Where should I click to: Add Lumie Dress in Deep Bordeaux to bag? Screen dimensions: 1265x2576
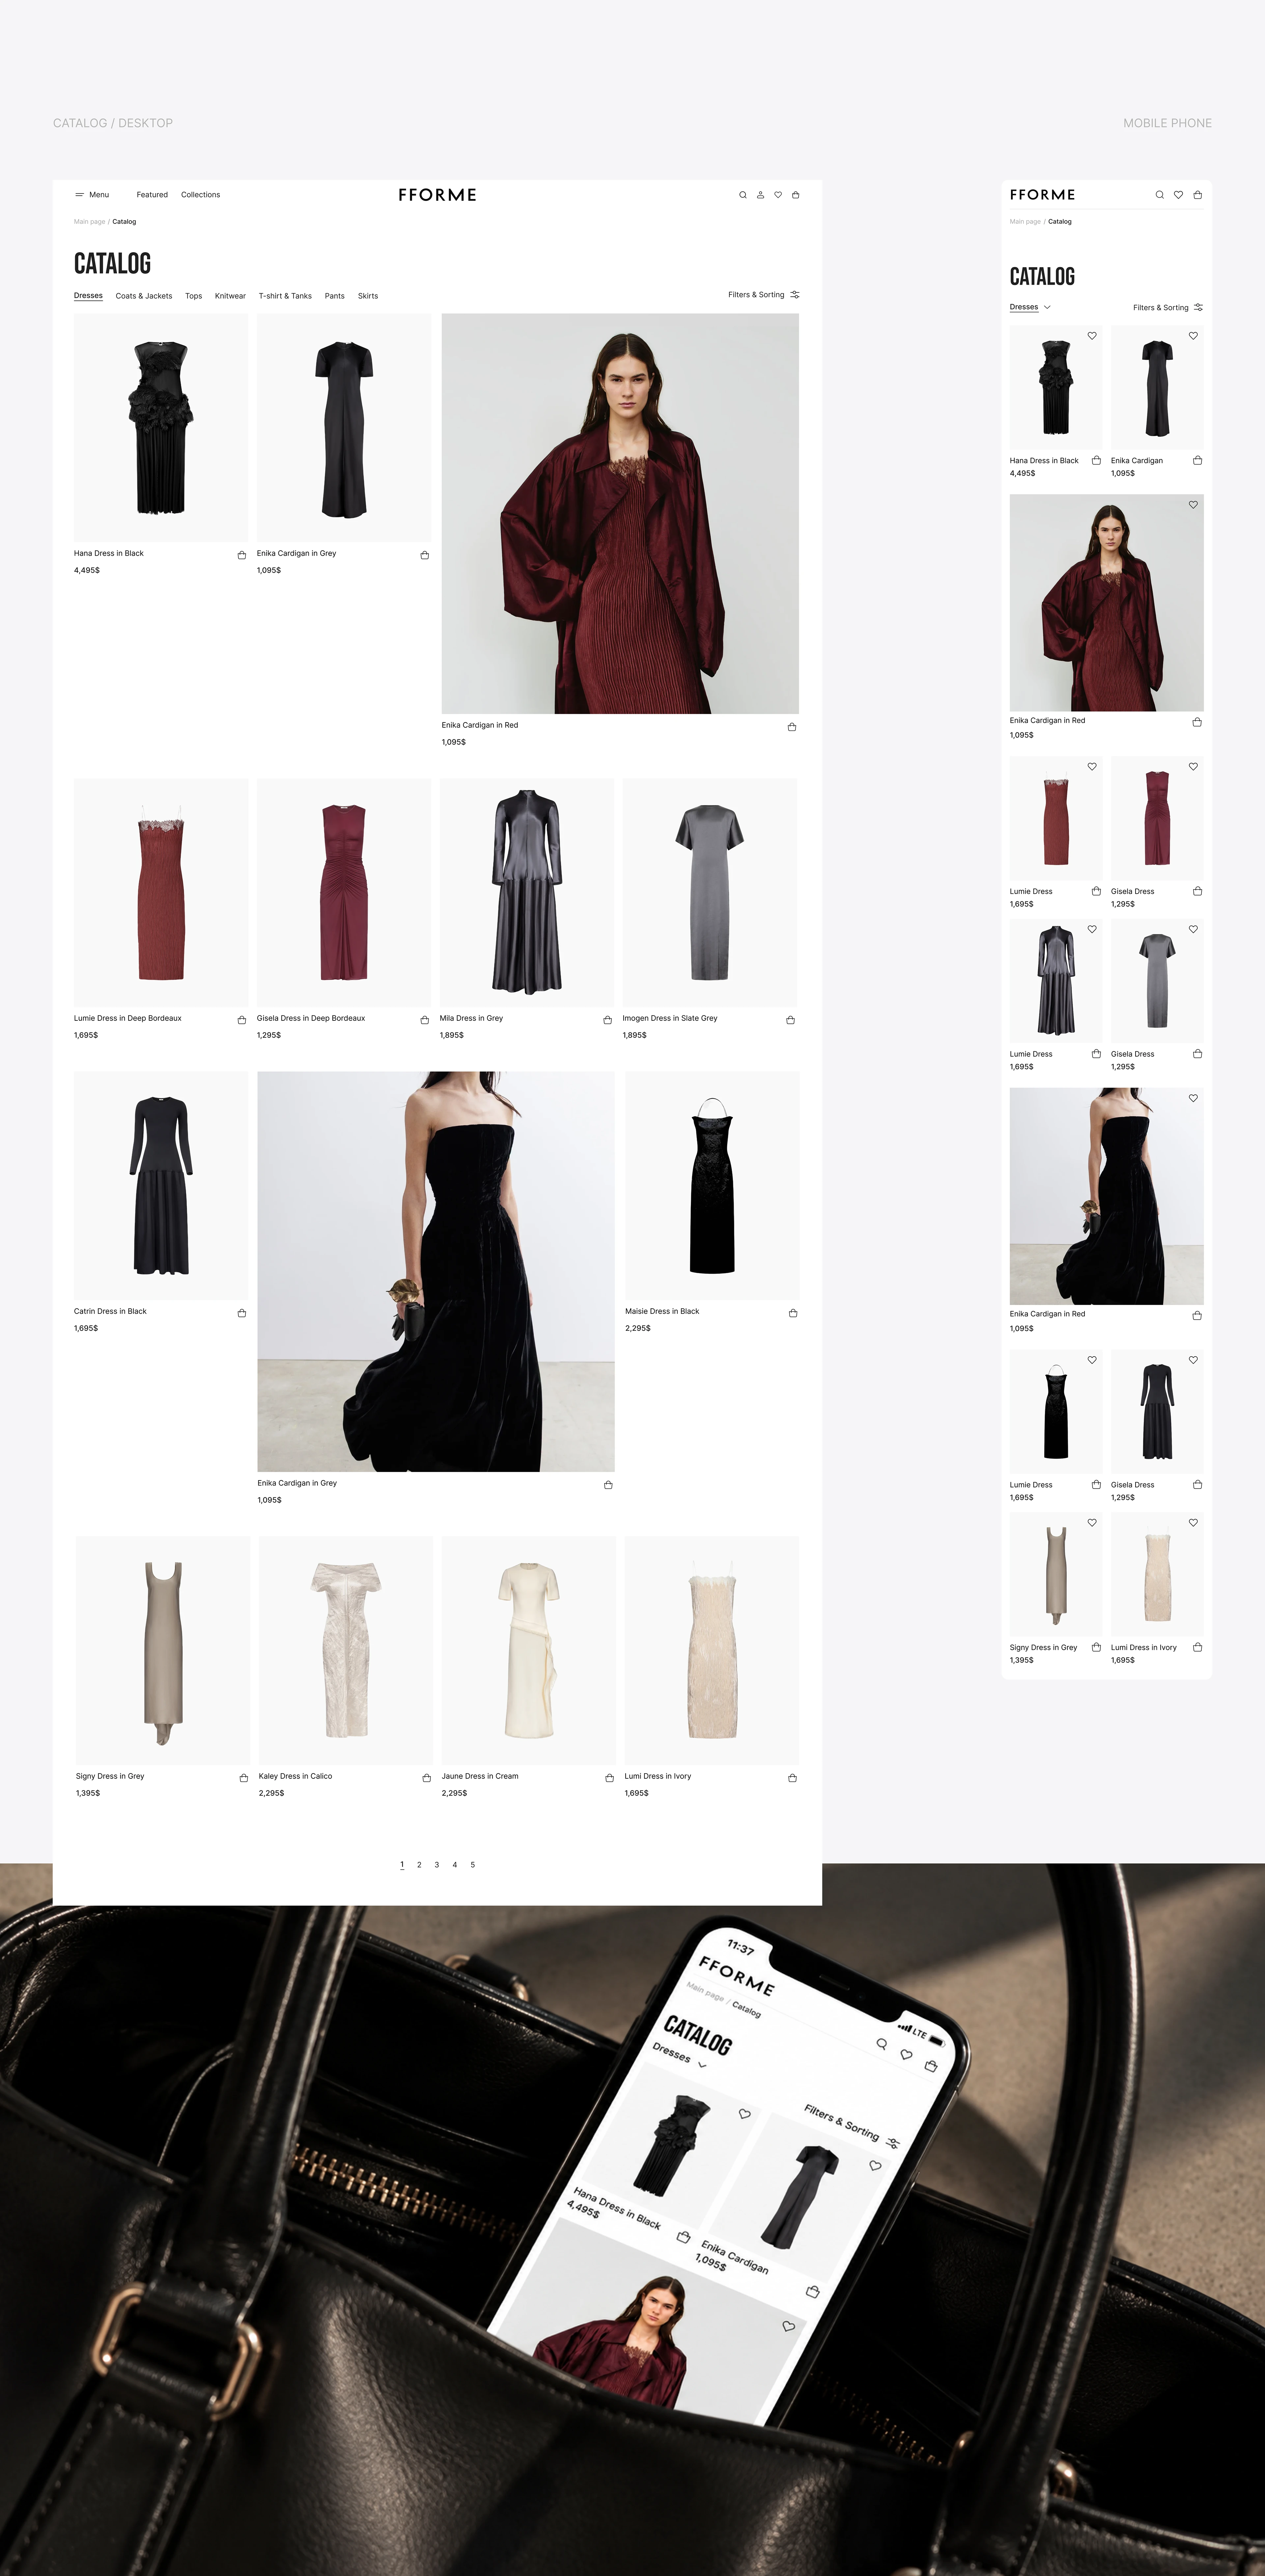(x=242, y=1020)
